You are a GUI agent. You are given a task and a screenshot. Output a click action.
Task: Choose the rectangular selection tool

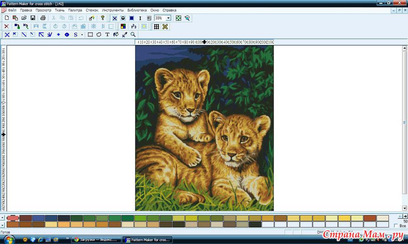[90, 35]
